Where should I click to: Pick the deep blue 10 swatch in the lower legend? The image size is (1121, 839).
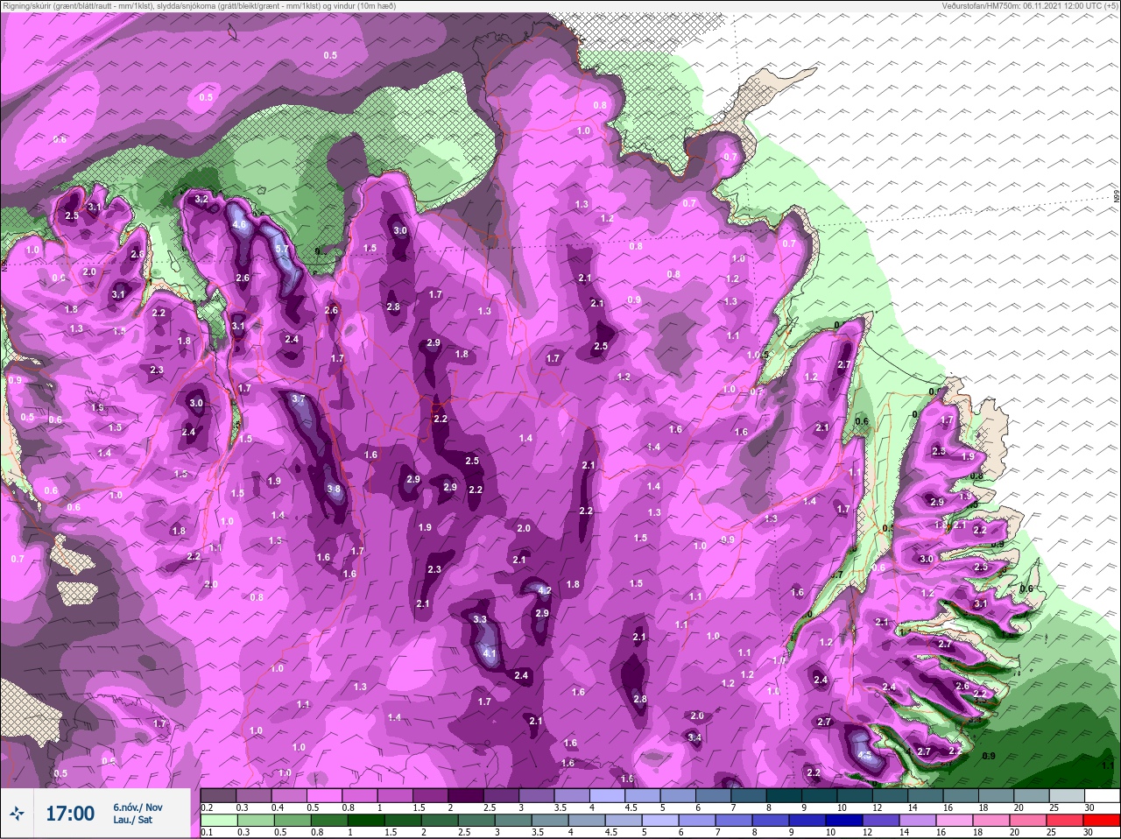[x=845, y=821]
